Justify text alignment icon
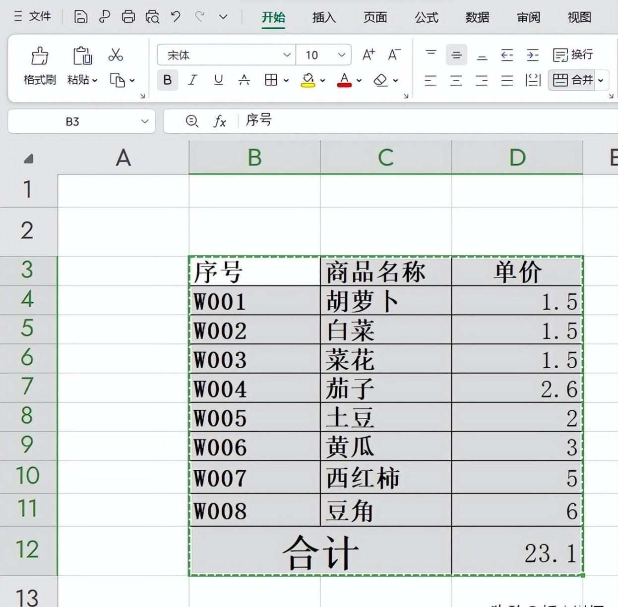 point(507,80)
